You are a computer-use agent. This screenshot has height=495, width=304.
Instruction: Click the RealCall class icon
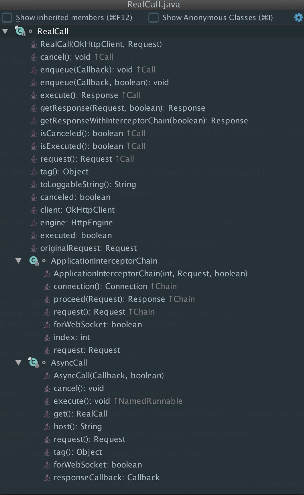pyautogui.click(x=20, y=31)
